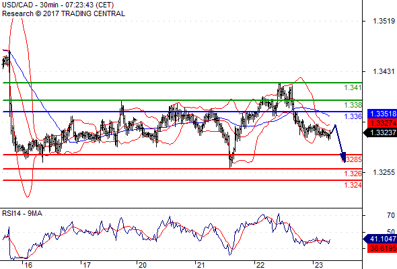Click the red 1.324 support label
397x269 pixels.
pos(353,185)
